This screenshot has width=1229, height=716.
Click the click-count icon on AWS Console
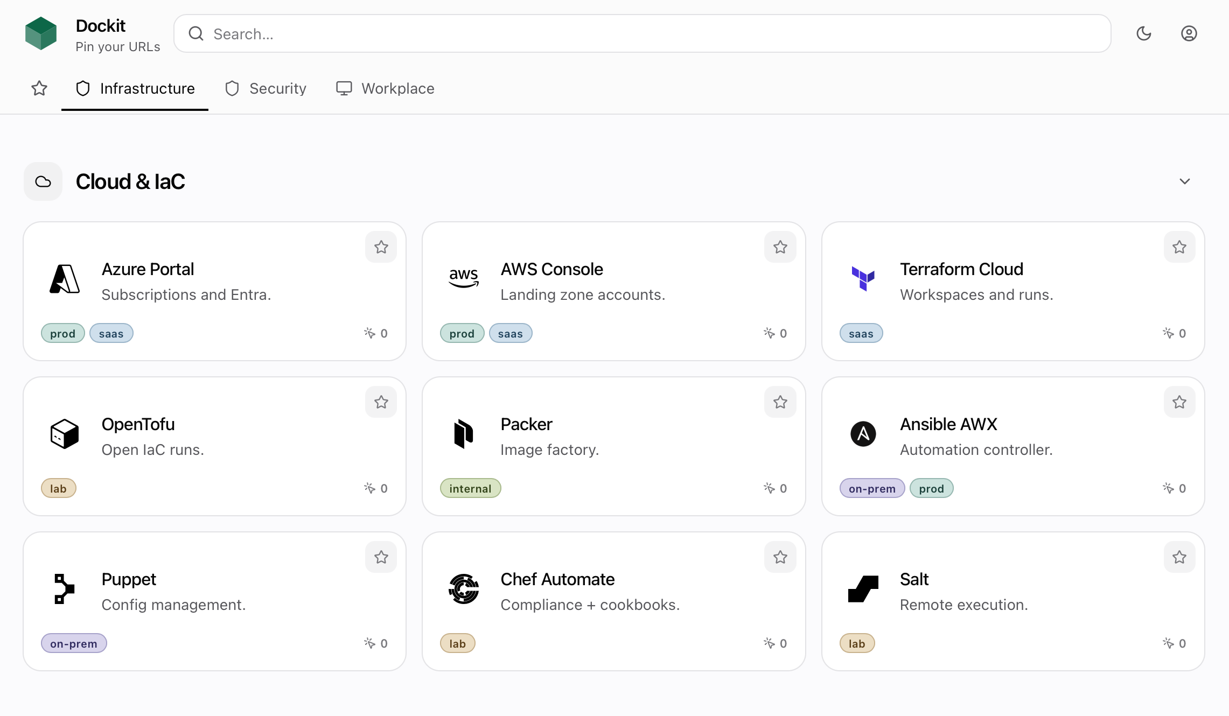click(x=769, y=333)
